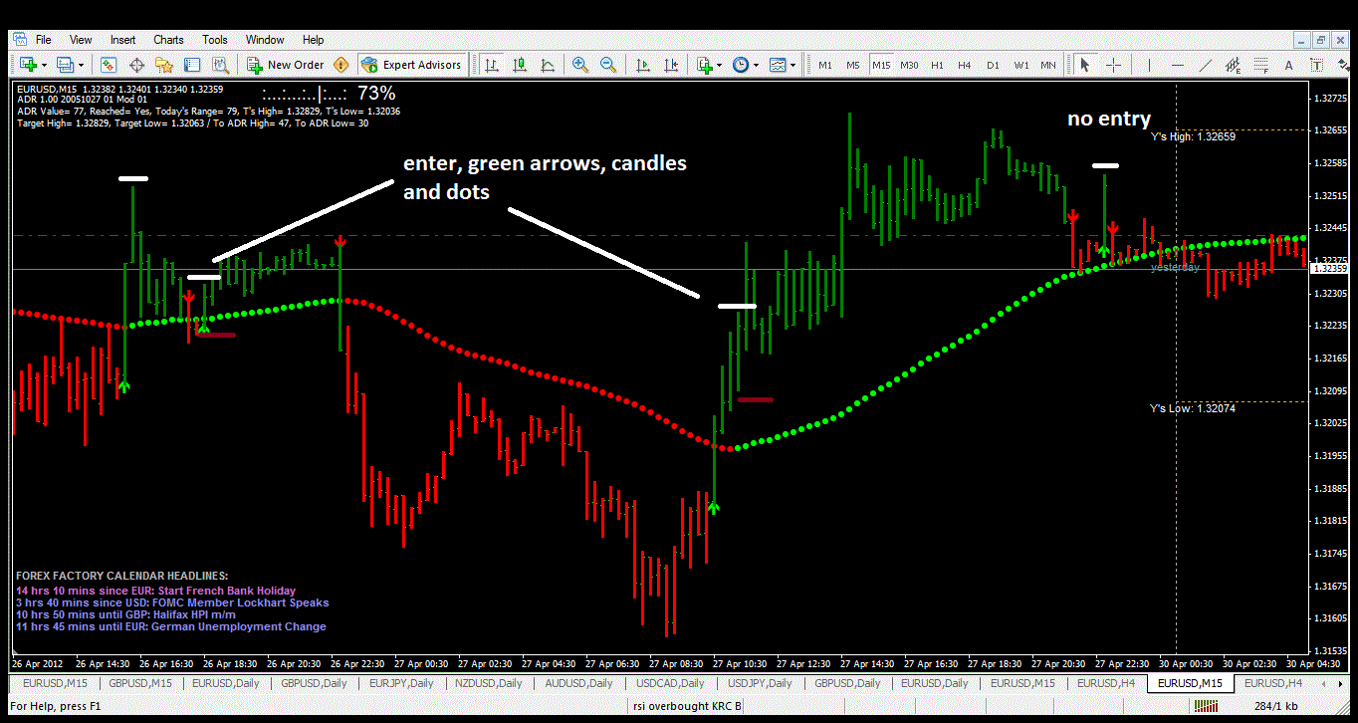Expand the New Chart dropdown arrow
The image size is (1358, 723).
(x=42, y=65)
